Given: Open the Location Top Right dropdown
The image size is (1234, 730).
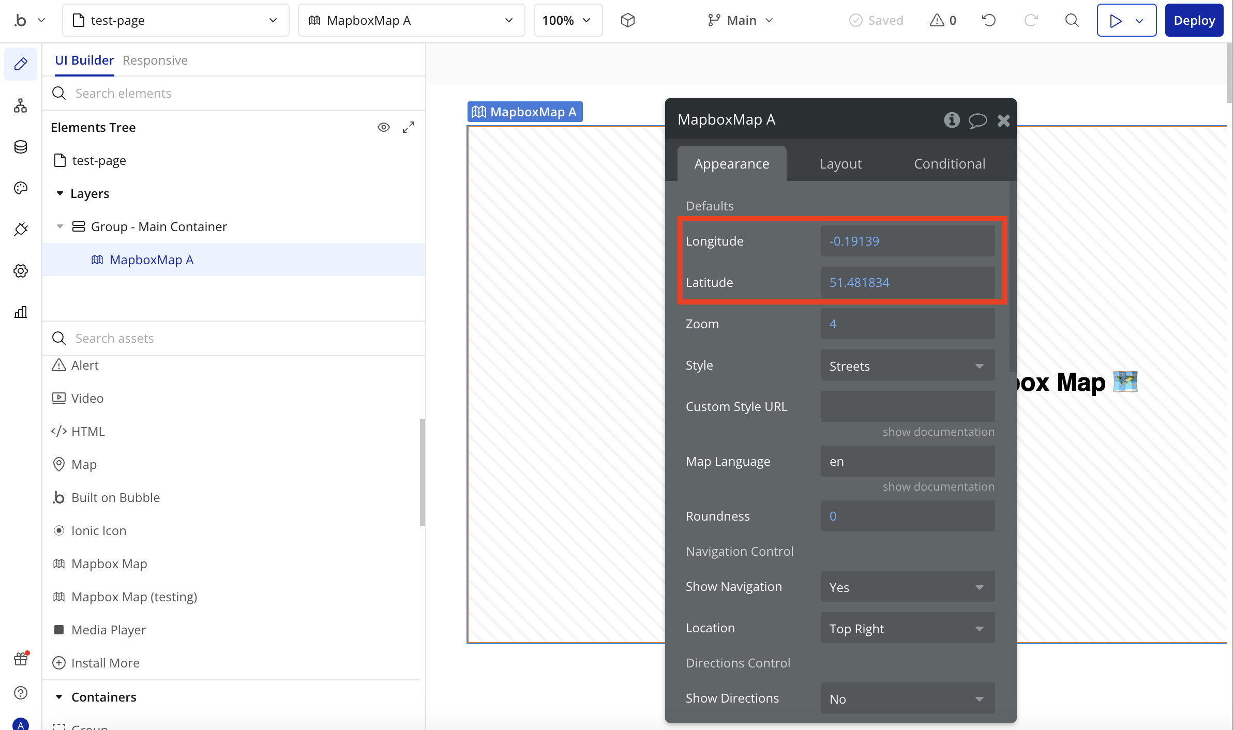Looking at the screenshot, I should pos(907,629).
